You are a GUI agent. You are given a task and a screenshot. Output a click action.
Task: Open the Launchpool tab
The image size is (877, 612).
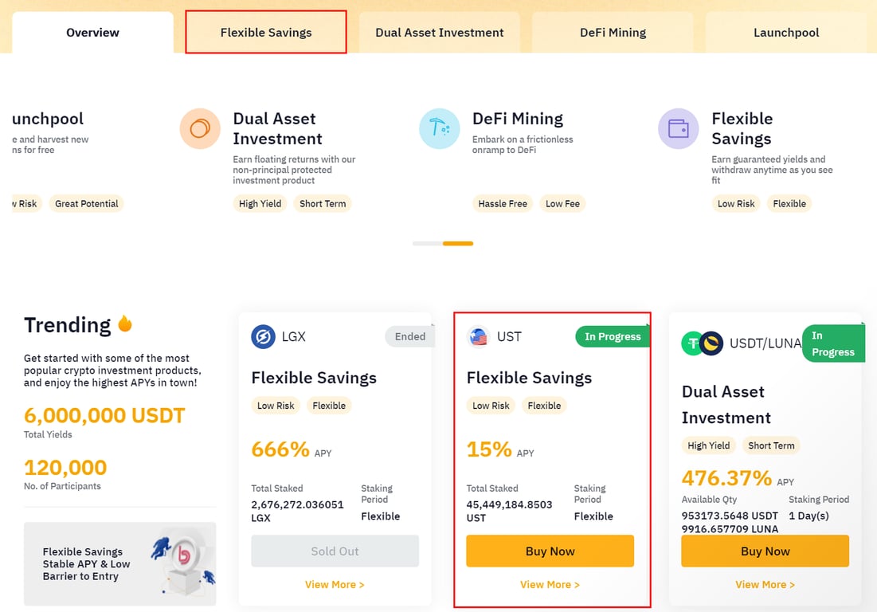(x=785, y=33)
